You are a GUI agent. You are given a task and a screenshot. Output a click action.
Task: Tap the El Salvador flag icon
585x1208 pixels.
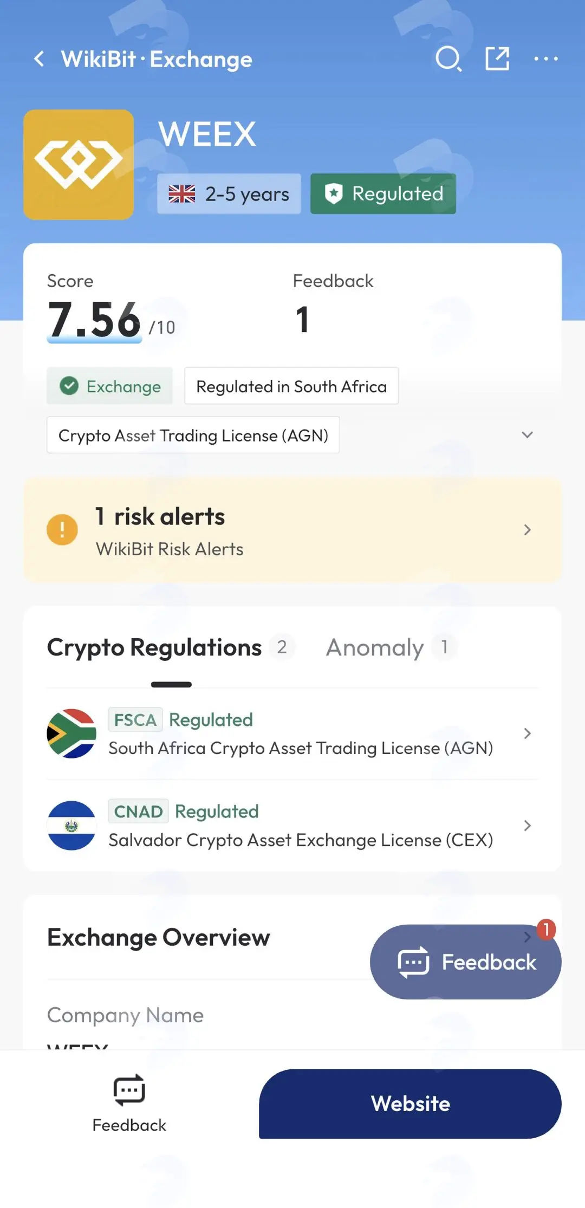[71, 826]
